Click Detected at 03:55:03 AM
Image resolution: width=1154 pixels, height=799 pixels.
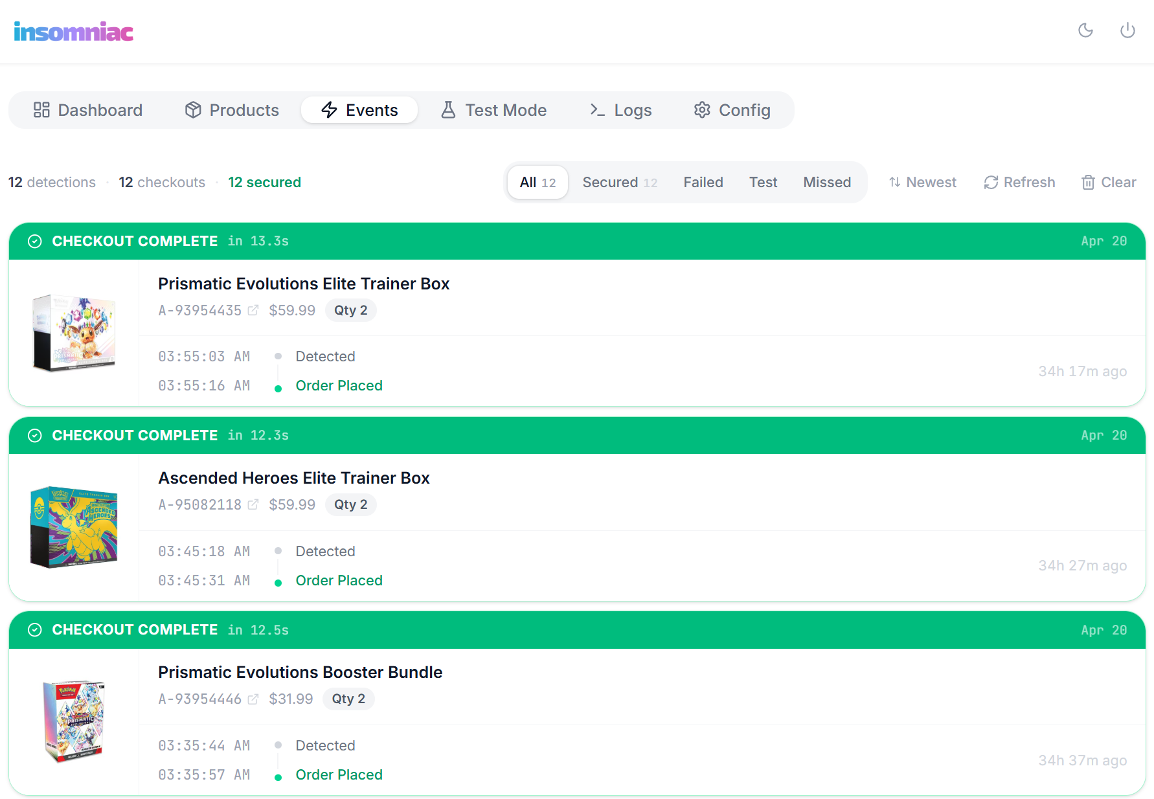tap(325, 356)
